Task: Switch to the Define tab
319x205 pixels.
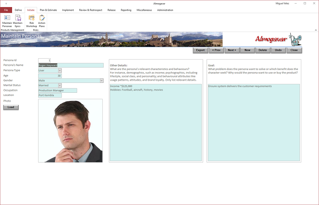Action: [x=18, y=10]
